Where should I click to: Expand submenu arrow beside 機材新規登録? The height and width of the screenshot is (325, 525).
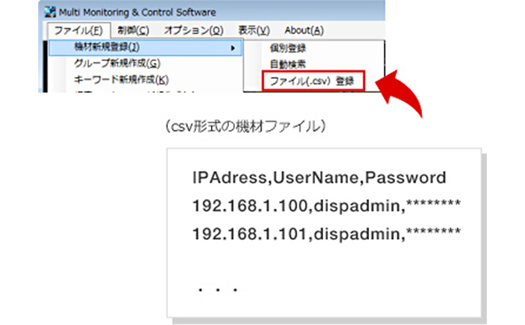click(x=233, y=48)
